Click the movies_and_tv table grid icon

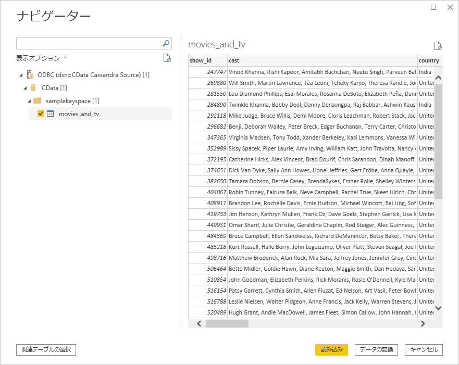(51, 114)
